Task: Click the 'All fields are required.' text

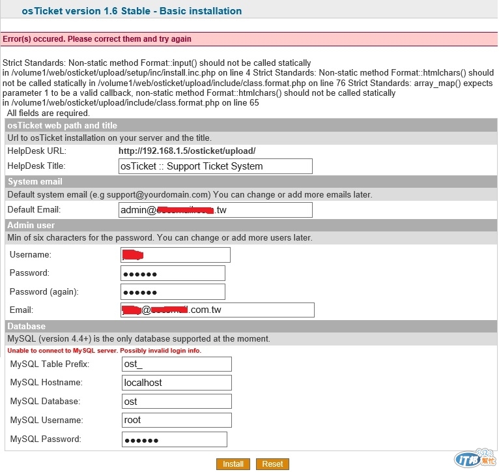Action: tap(48, 113)
